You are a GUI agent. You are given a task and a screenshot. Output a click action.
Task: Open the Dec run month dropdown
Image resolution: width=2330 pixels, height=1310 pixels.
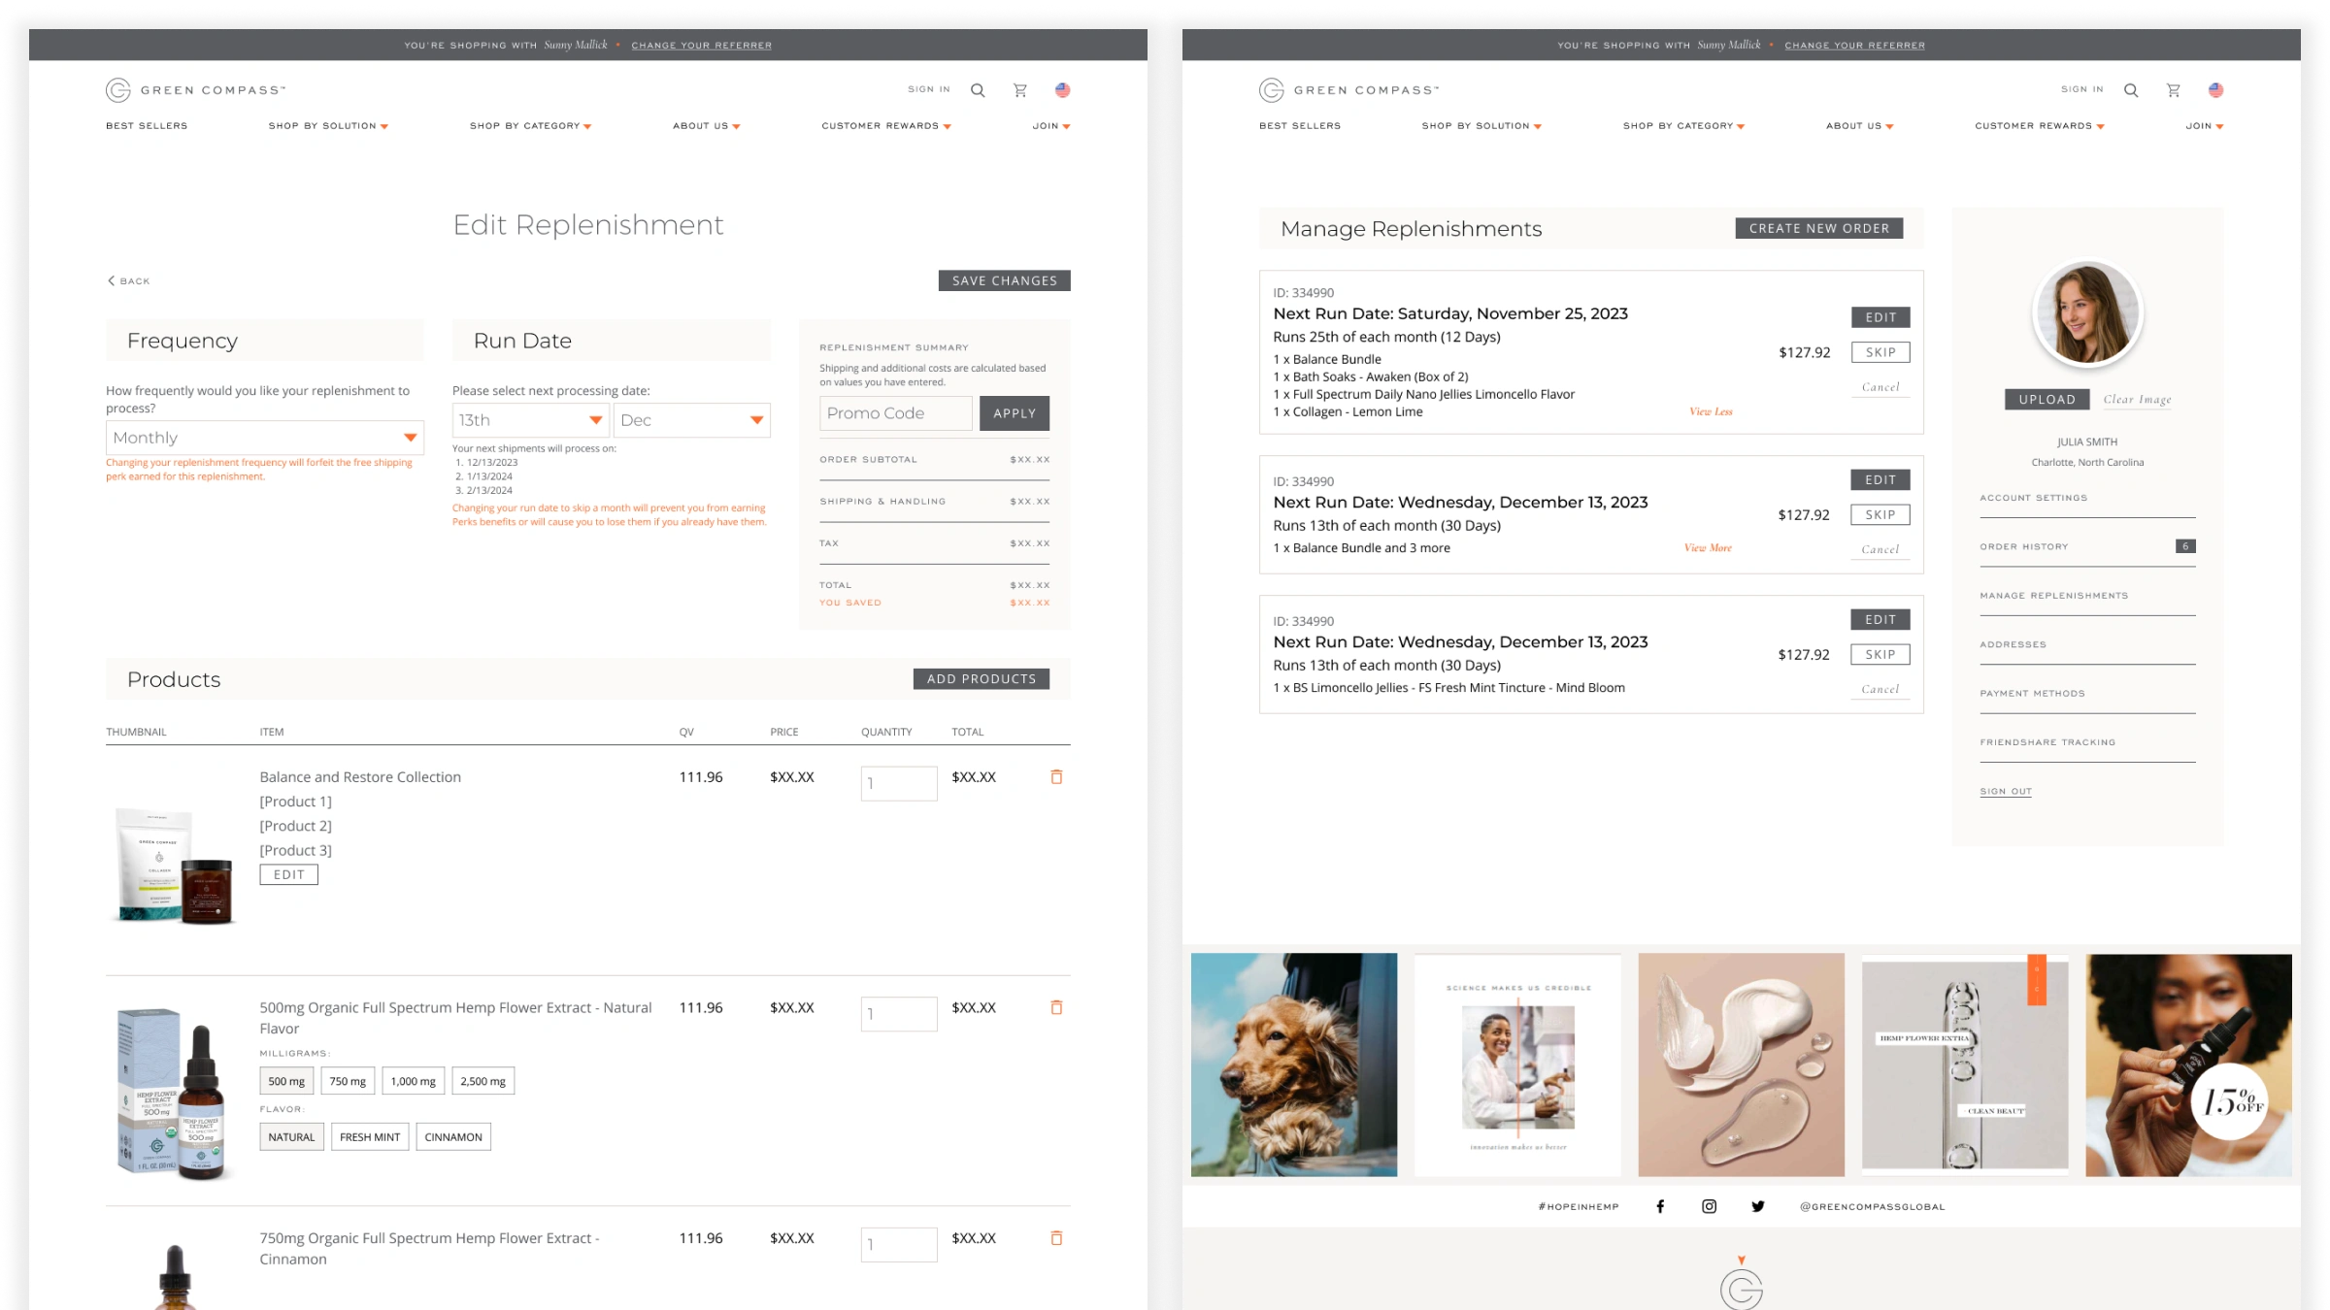(x=692, y=420)
